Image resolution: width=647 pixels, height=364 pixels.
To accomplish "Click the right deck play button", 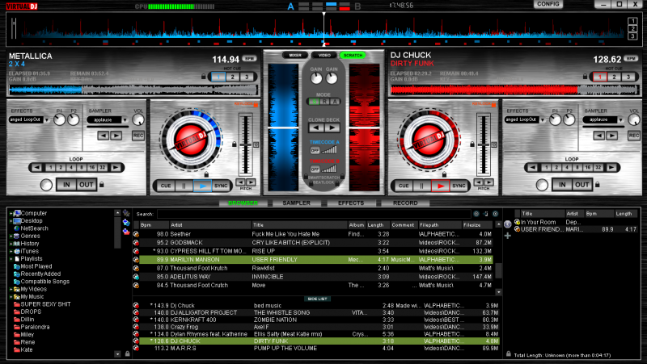I will tap(440, 186).
